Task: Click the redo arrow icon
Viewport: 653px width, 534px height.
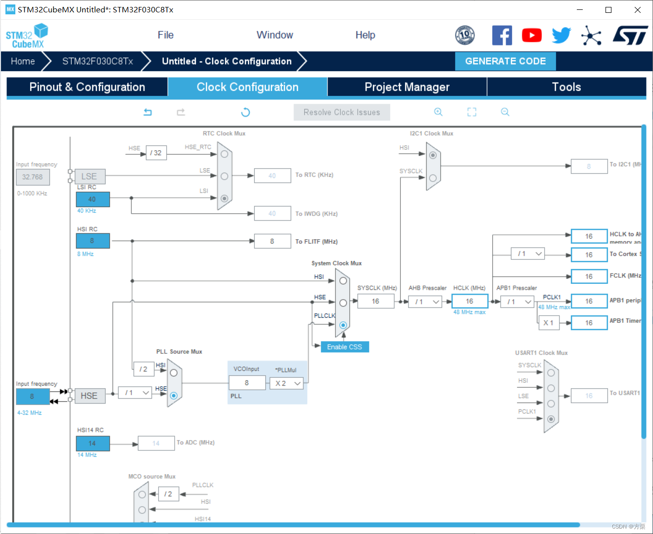Action: point(181,112)
